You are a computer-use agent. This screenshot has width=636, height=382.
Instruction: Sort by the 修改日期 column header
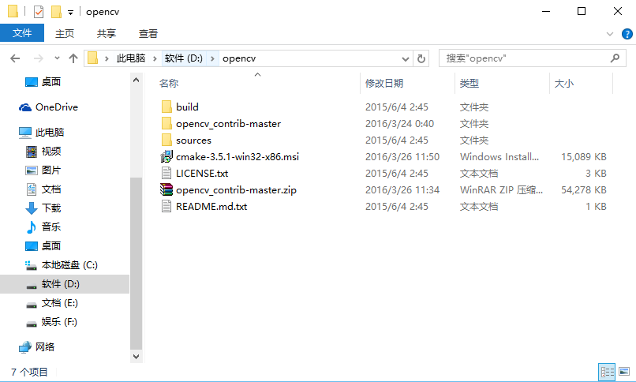tap(384, 83)
